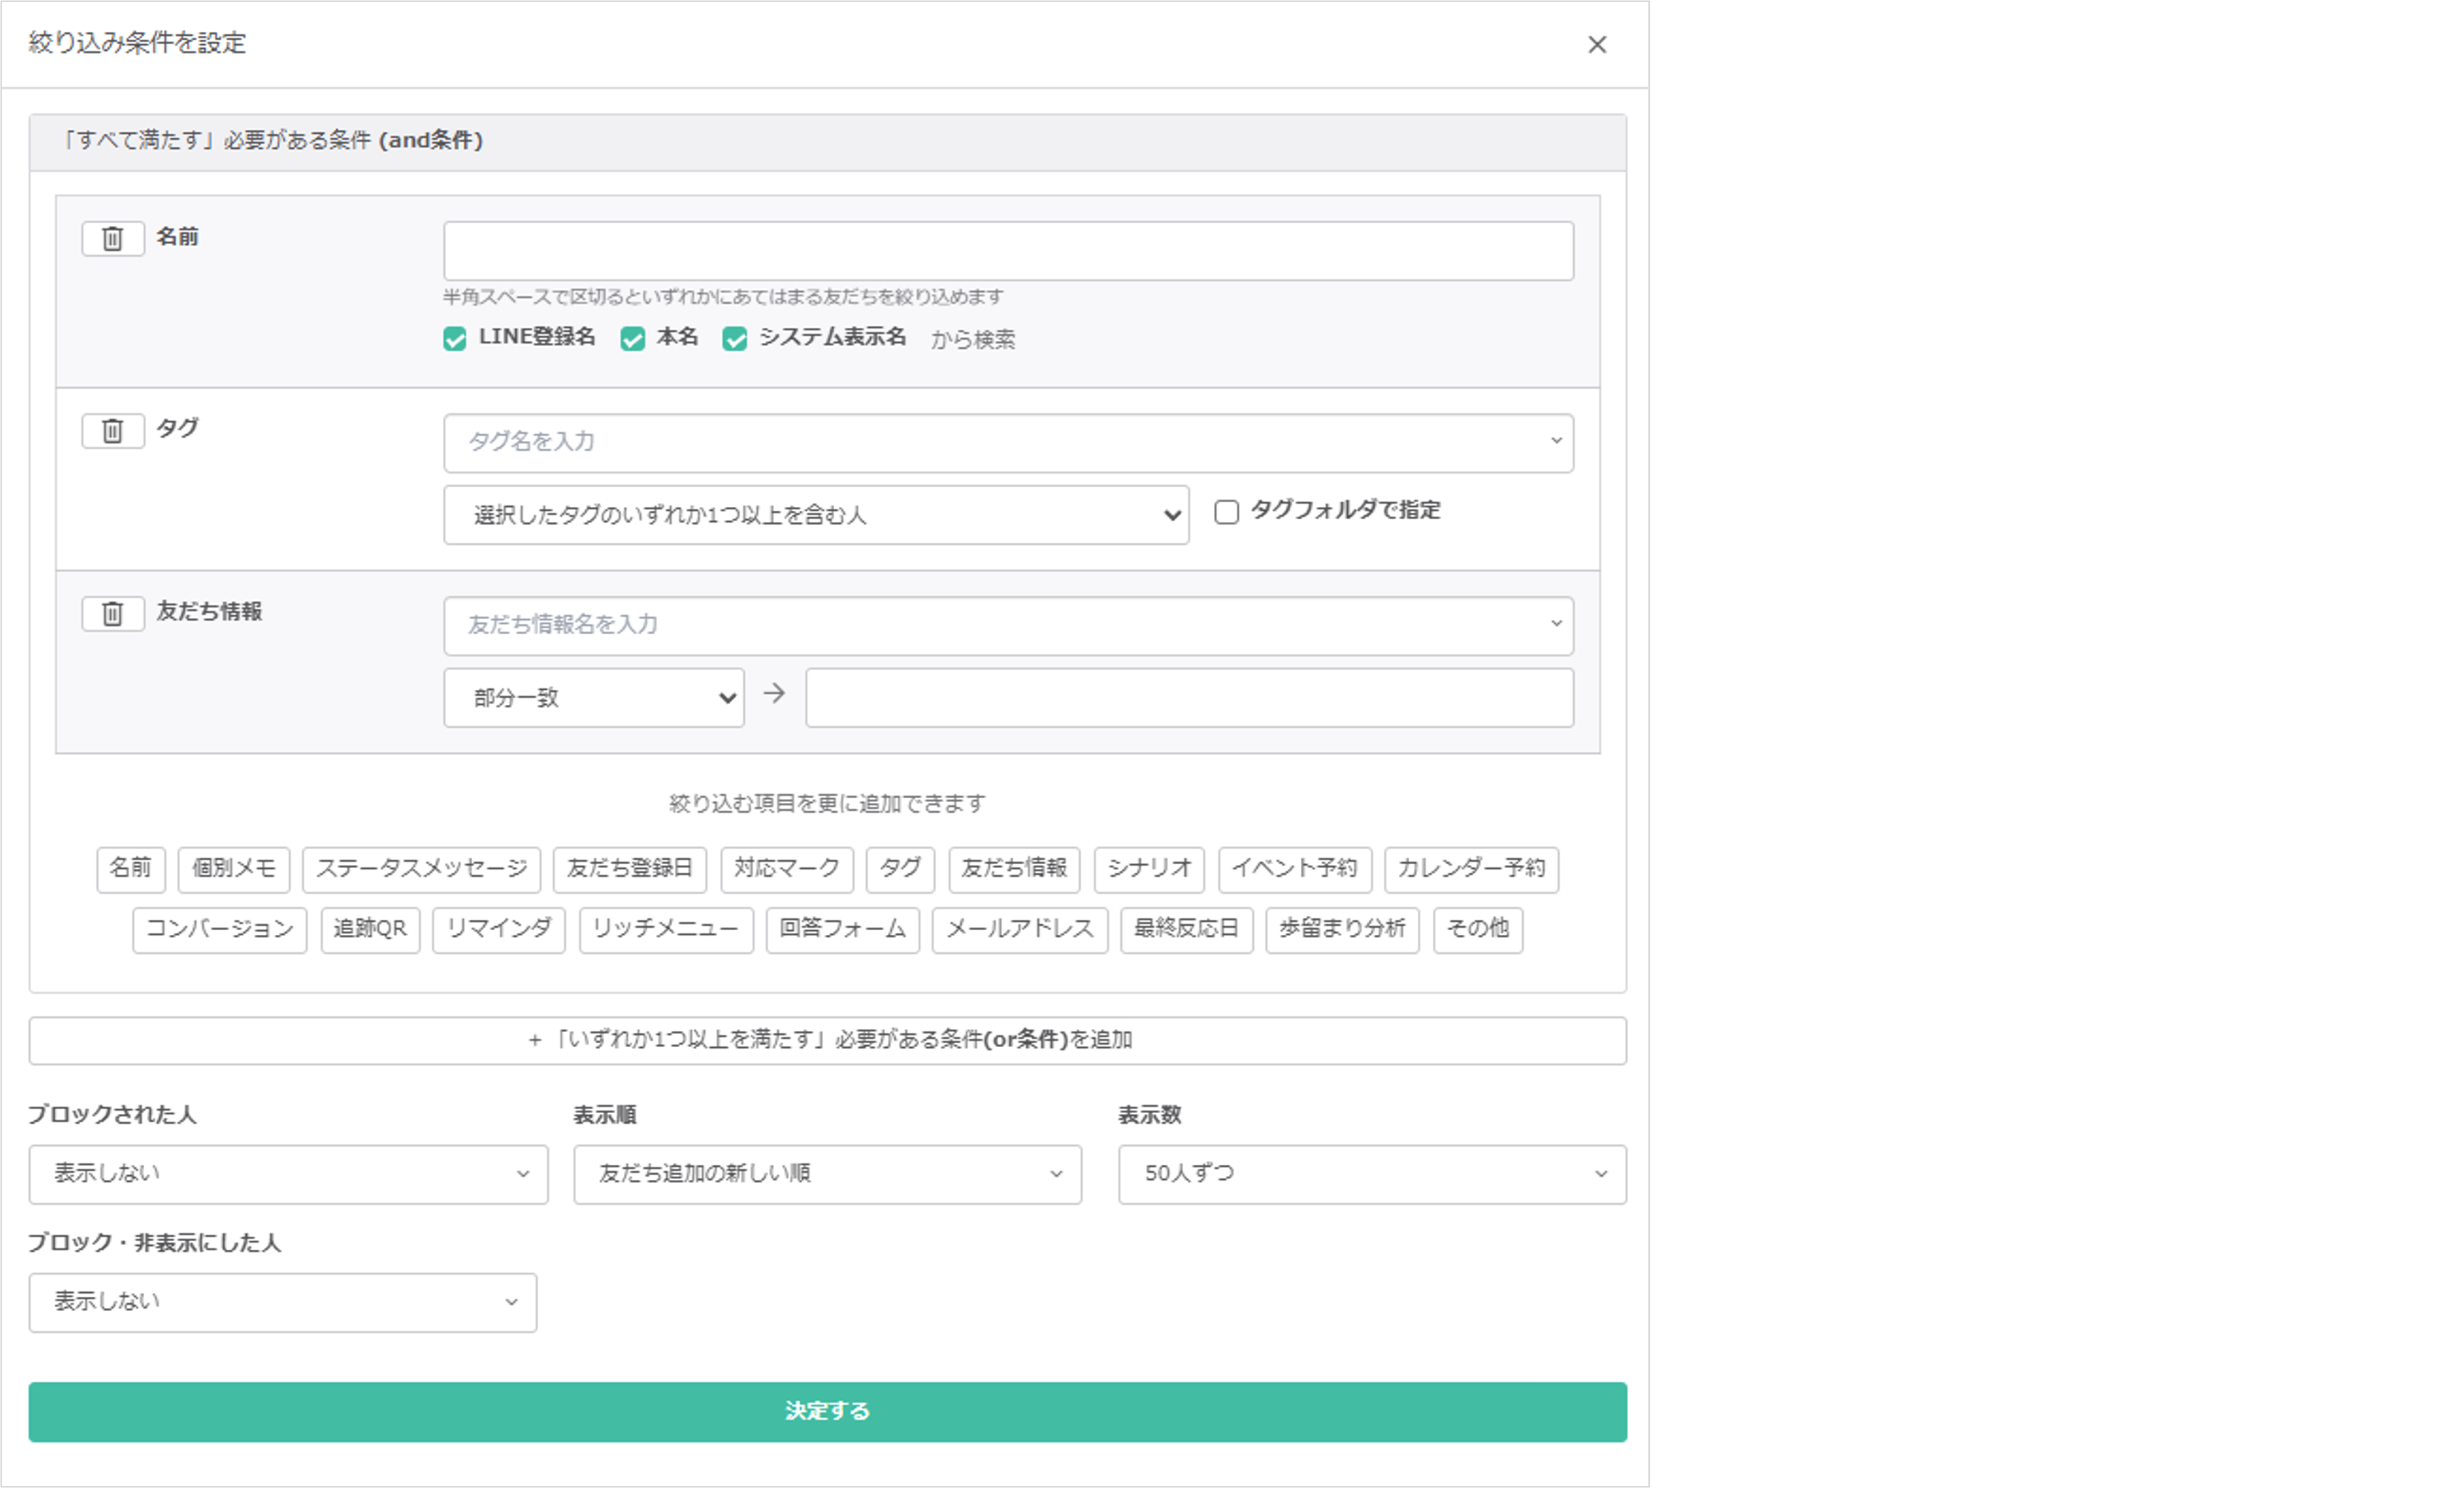This screenshot has width=2464, height=1488.
Task: Click into the 名前 search text field
Action: point(1008,250)
